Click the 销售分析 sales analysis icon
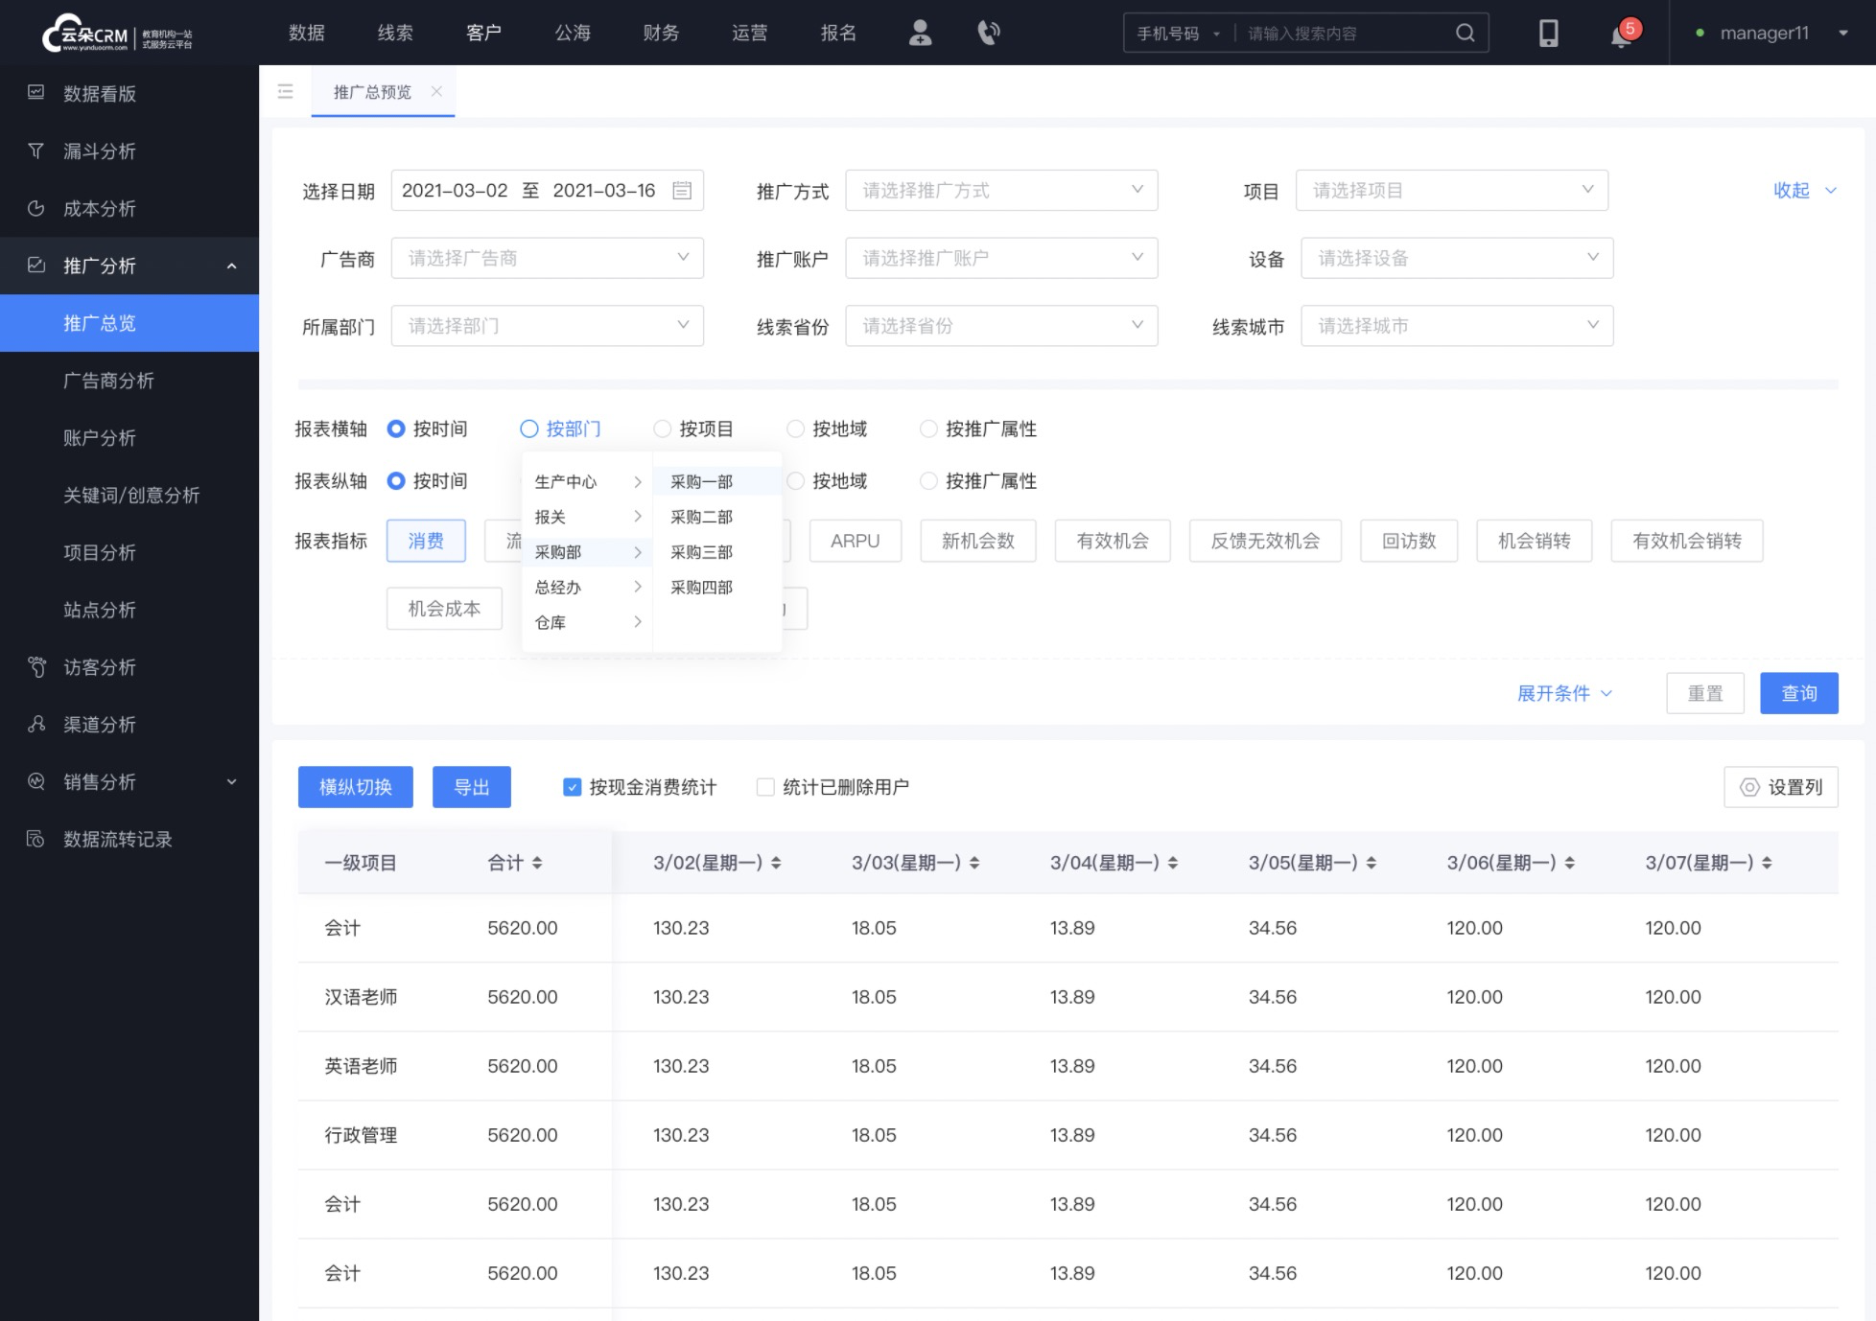The width and height of the screenshot is (1876, 1321). (x=38, y=780)
